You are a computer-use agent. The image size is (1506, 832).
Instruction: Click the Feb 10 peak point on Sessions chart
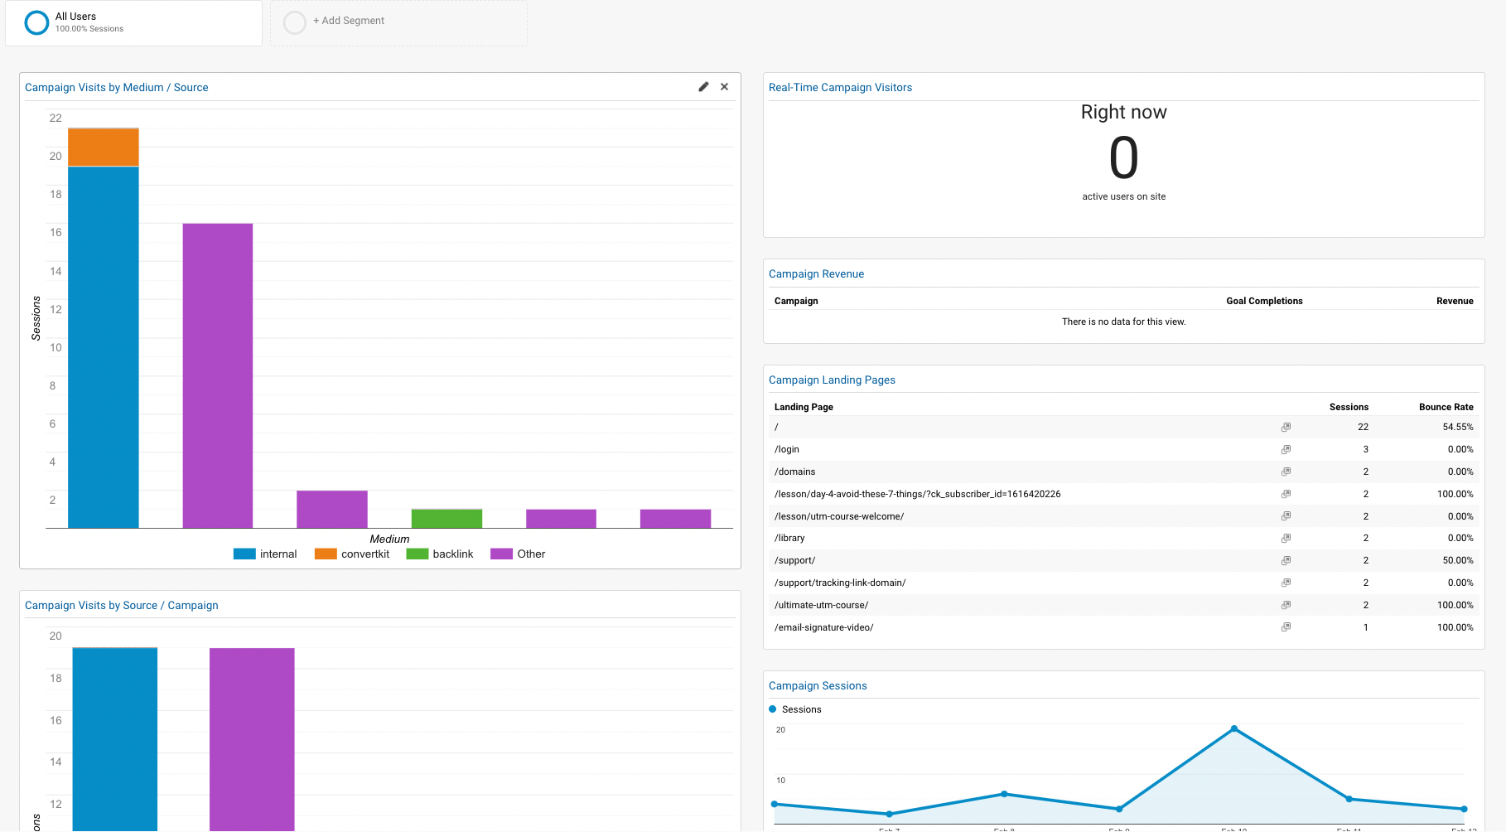pyautogui.click(x=1234, y=728)
